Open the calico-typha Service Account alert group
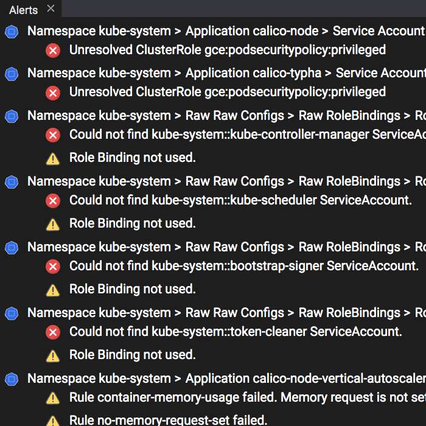Screen dimensions: 426x426 226,73
